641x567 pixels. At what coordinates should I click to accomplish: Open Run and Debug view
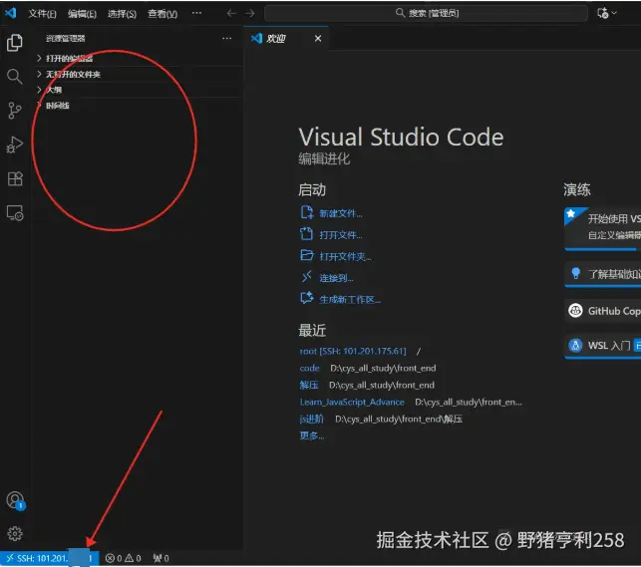[x=15, y=144]
